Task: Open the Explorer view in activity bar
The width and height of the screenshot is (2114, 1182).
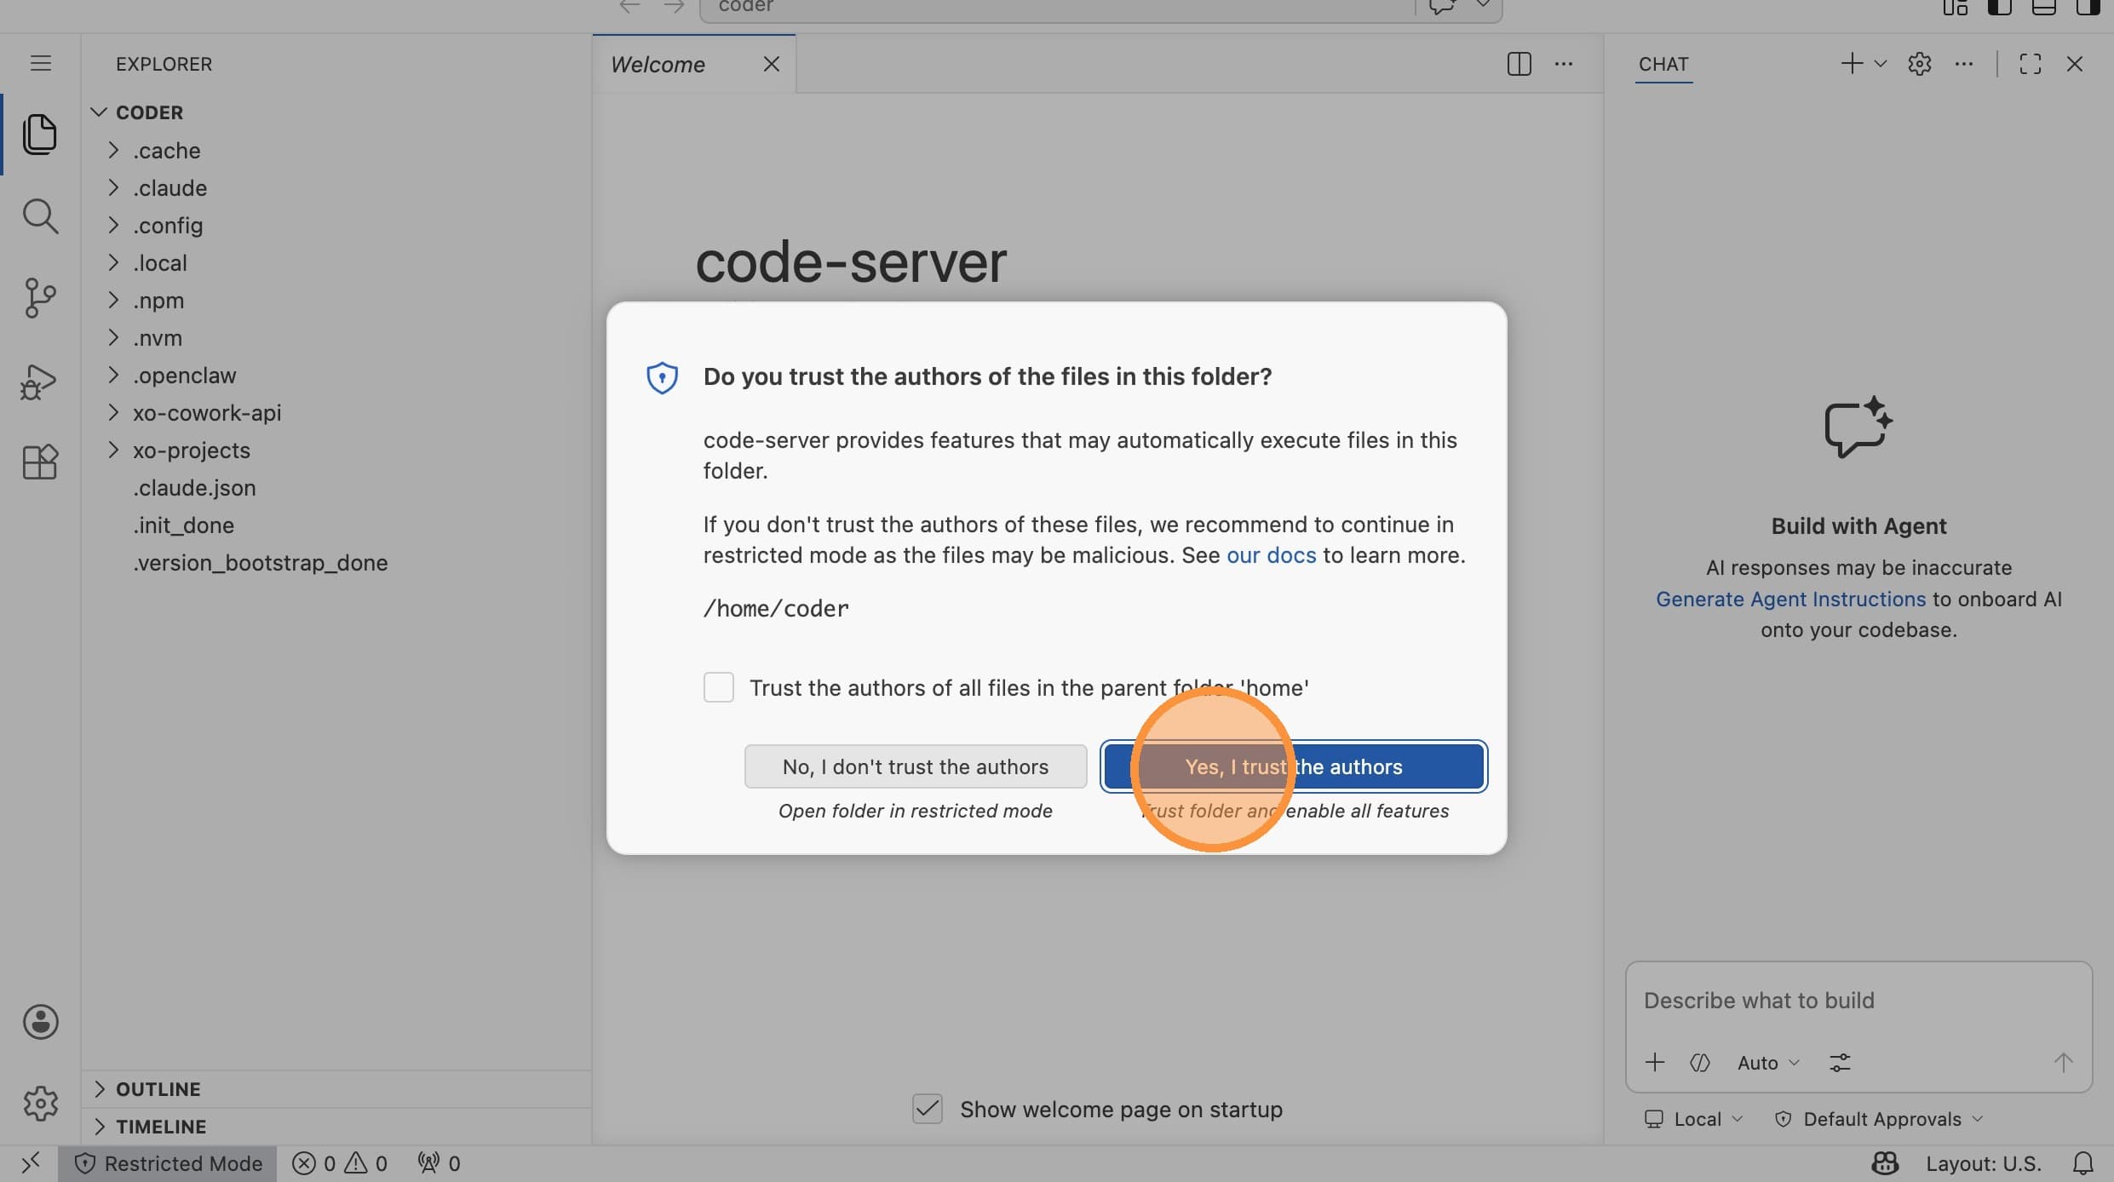Action: [x=40, y=135]
